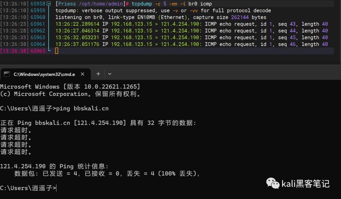Click the cursor box on line 65965
Image resolution: width=341 pixels, height=199 pixels.
coord(57,51)
